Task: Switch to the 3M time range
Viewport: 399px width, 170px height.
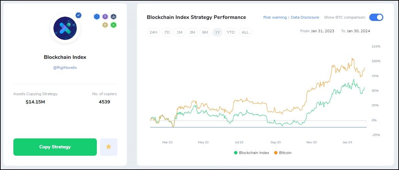Action: (192, 32)
